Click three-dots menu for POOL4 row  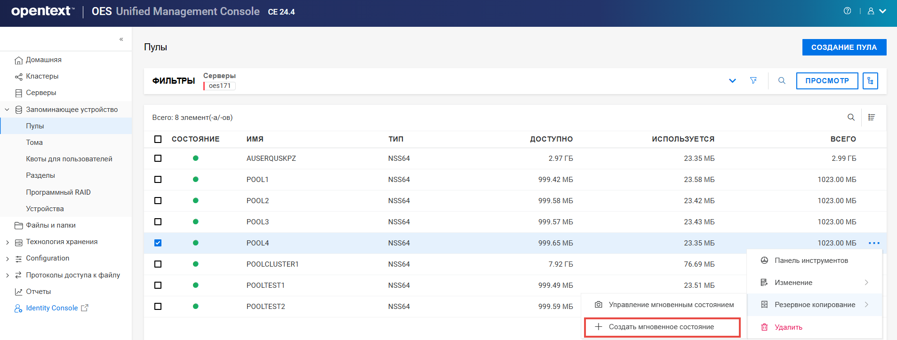[x=874, y=243]
